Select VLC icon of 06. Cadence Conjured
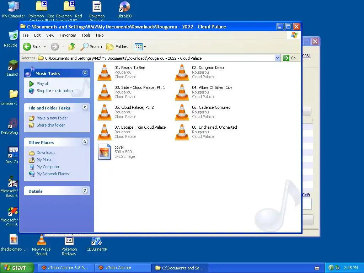Viewport: 364px width, 273px height. pos(182,112)
